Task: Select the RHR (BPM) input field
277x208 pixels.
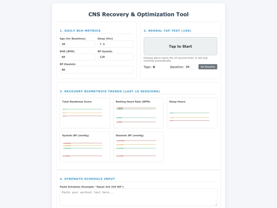Action: click(77, 57)
